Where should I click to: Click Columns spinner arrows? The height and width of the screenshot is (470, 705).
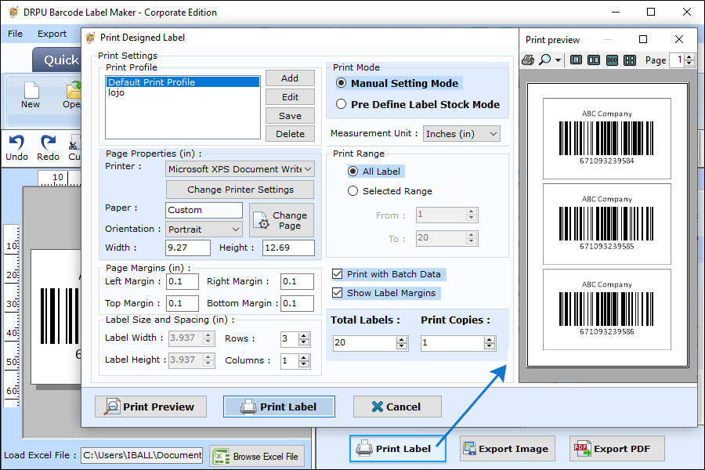click(x=304, y=360)
